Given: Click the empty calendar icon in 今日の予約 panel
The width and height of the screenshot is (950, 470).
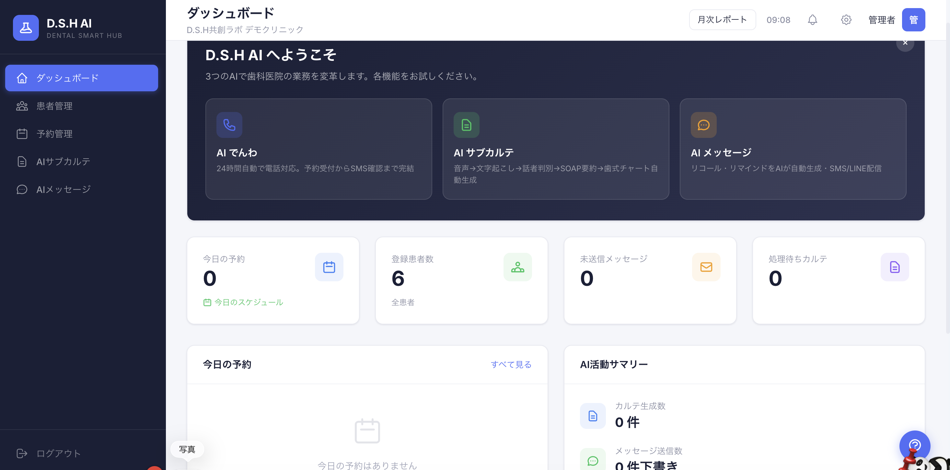Looking at the screenshot, I should 367,431.
